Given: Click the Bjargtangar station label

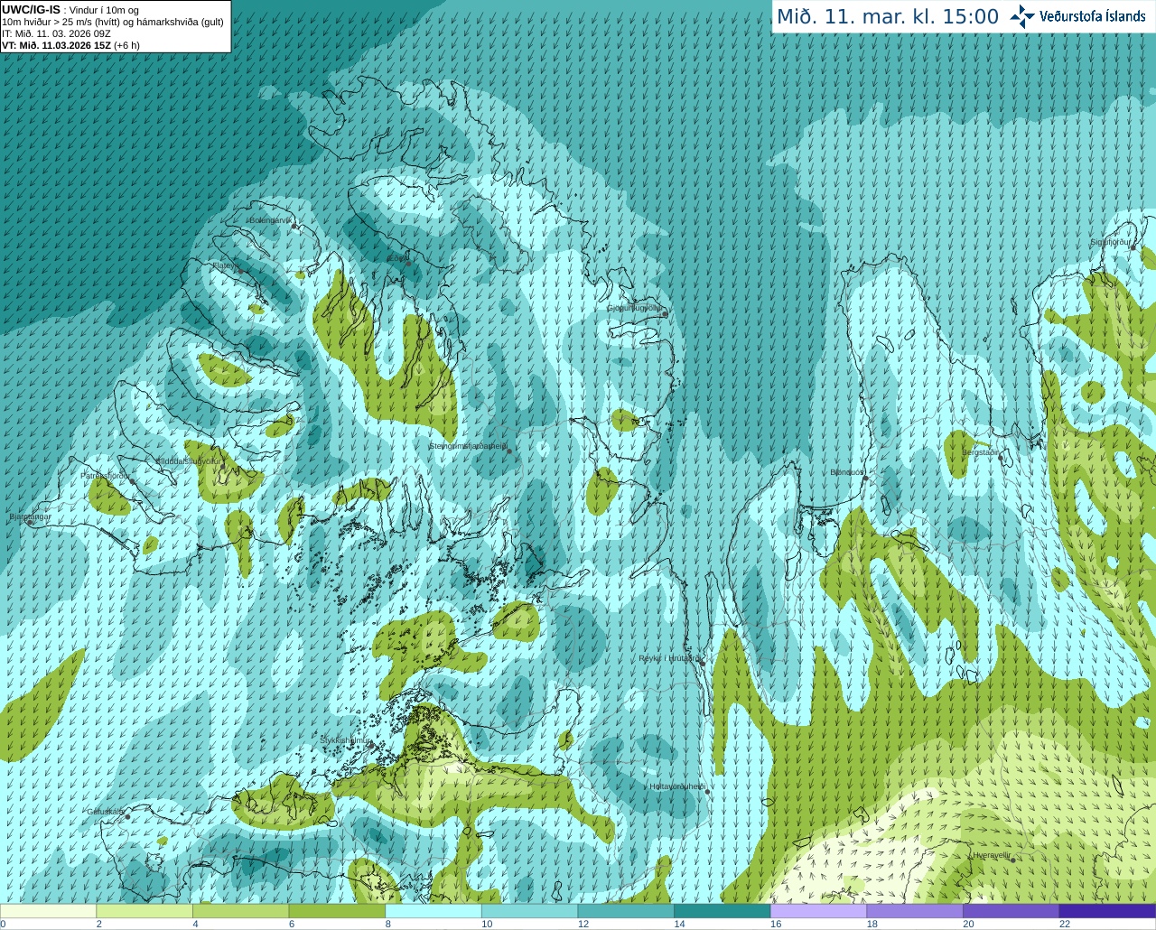Looking at the screenshot, I should [31, 516].
